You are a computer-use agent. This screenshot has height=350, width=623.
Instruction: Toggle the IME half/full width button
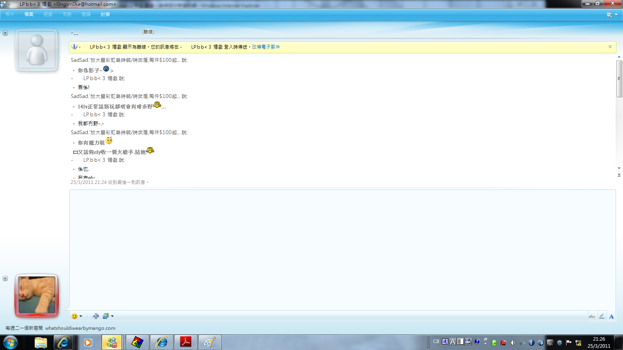(461, 341)
